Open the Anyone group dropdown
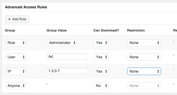 pyautogui.click(x=16, y=86)
